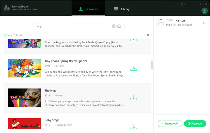
Task: Open Tiny Toons Spring Break Special thumbnail
Action: tap(25, 68)
